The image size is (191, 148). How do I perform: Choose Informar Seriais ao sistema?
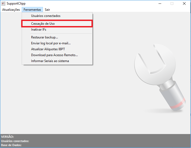coord(50,61)
